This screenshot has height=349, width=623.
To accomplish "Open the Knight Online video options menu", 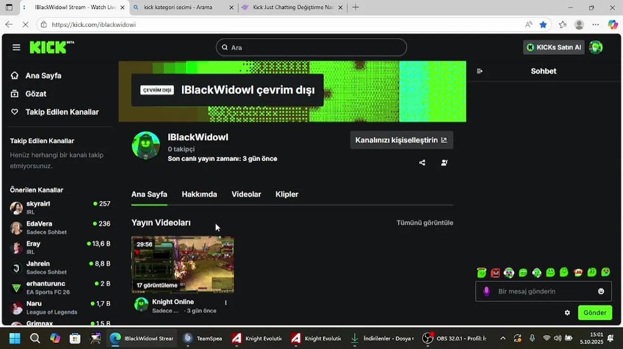I will click(226, 302).
